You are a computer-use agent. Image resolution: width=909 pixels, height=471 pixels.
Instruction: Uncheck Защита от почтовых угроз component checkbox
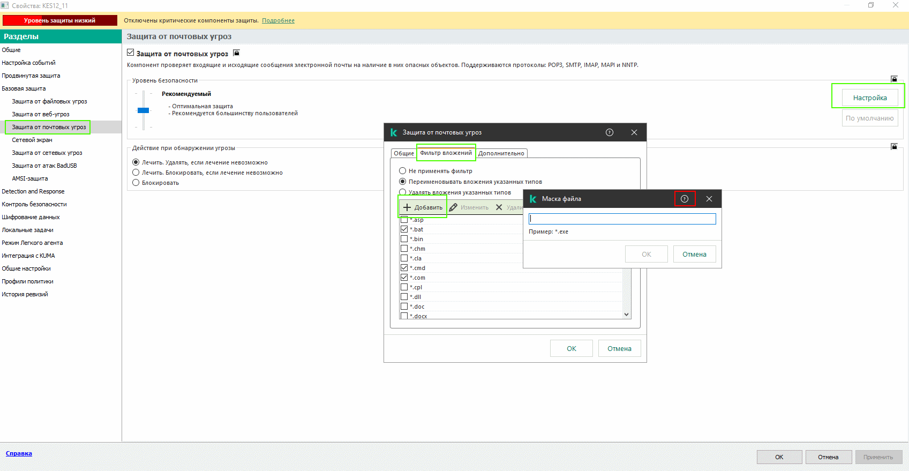[131, 53]
